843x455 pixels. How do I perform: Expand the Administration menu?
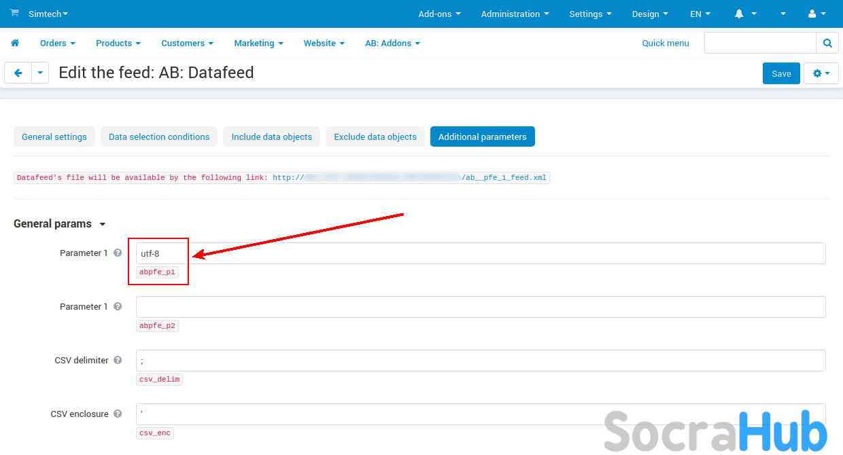tap(515, 14)
